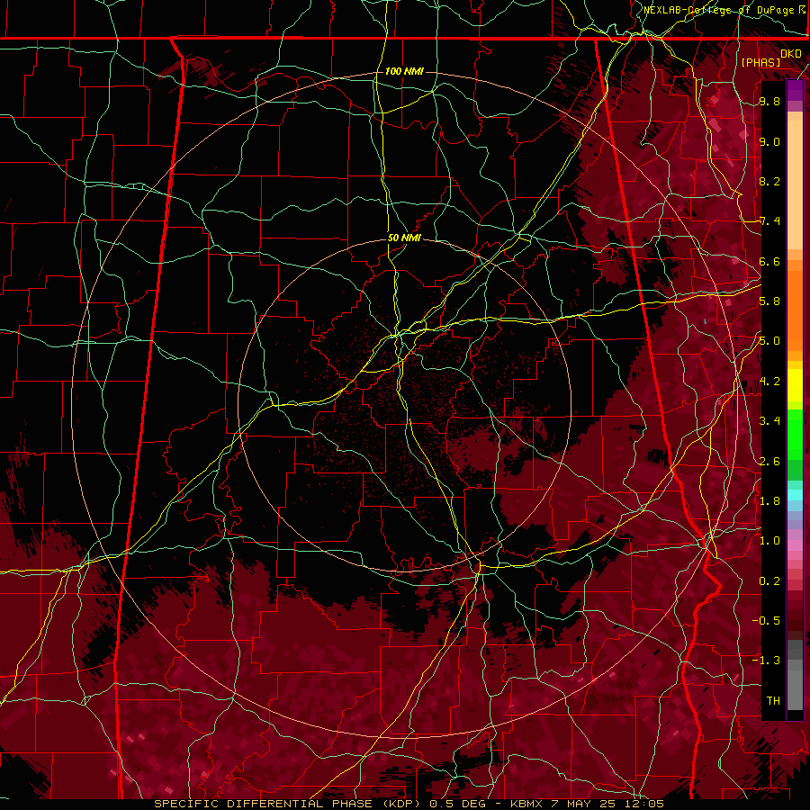810x810 pixels.
Task: Select the 0.2 value on the scale
Action: click(769, 581)
